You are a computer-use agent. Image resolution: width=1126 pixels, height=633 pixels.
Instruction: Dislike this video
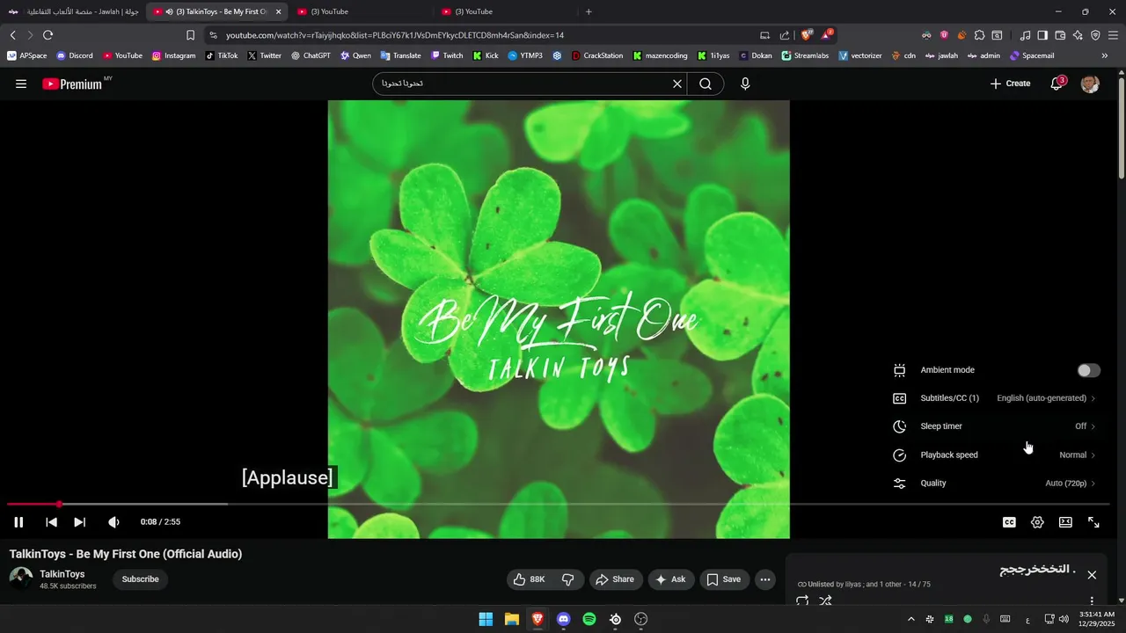pyautogui.click(x=567, y=579)
